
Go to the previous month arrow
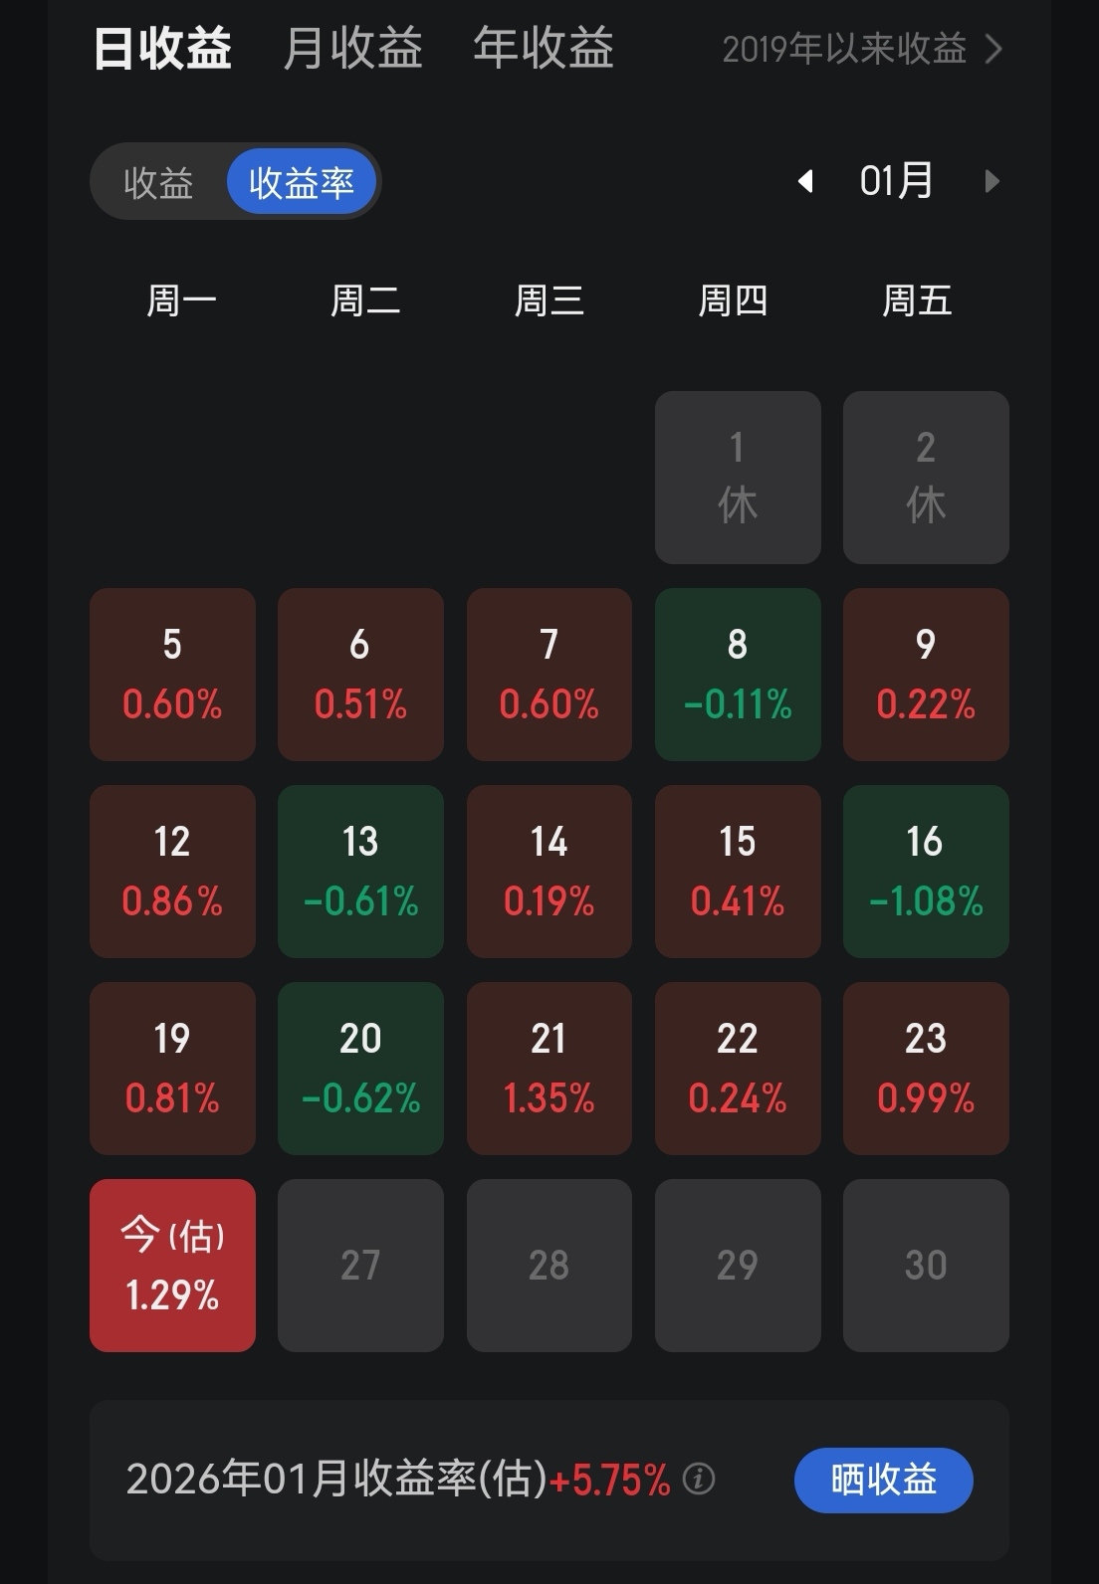pyautogui.click(x=805, y=181)
